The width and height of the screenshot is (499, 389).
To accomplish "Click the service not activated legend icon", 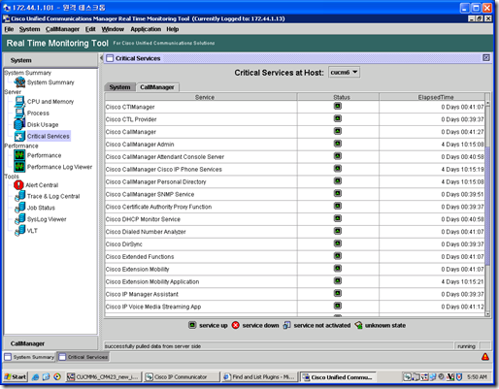I will (286, 325).
